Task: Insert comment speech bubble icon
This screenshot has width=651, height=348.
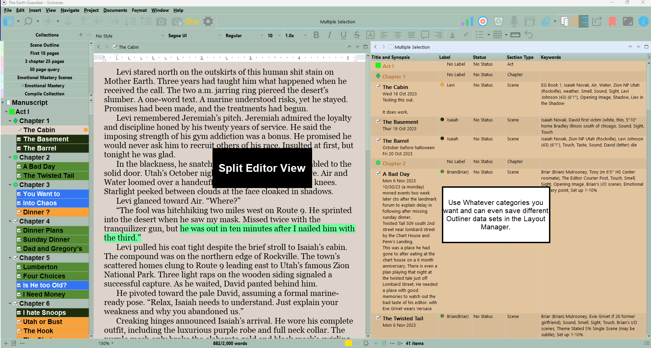Action: (x=425, y=35)
